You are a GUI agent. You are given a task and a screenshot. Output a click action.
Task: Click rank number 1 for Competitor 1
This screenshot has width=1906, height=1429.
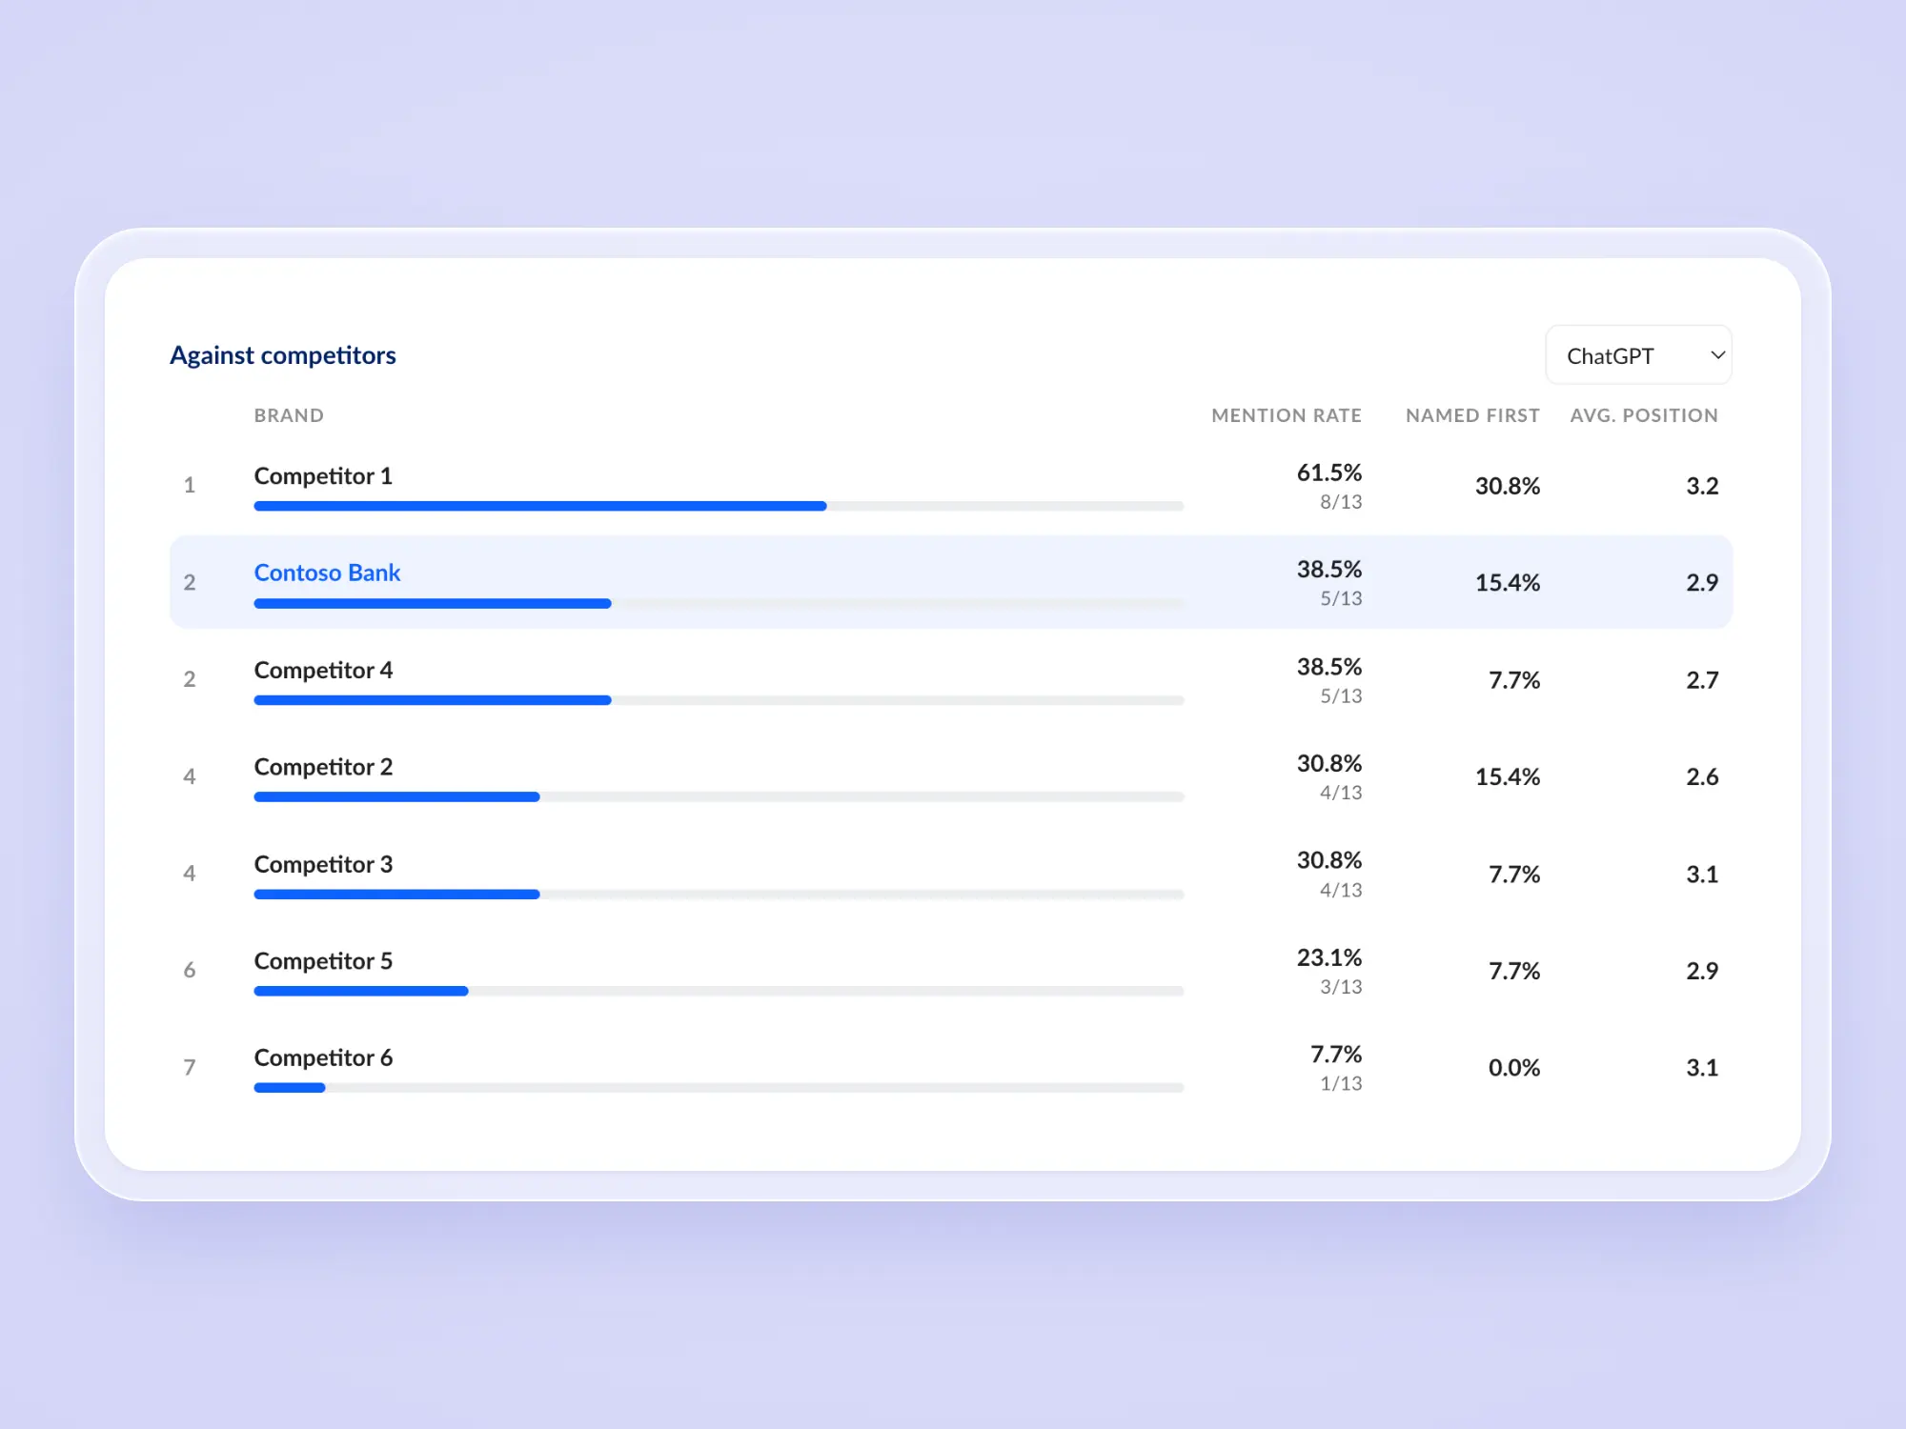coord(190,485)
